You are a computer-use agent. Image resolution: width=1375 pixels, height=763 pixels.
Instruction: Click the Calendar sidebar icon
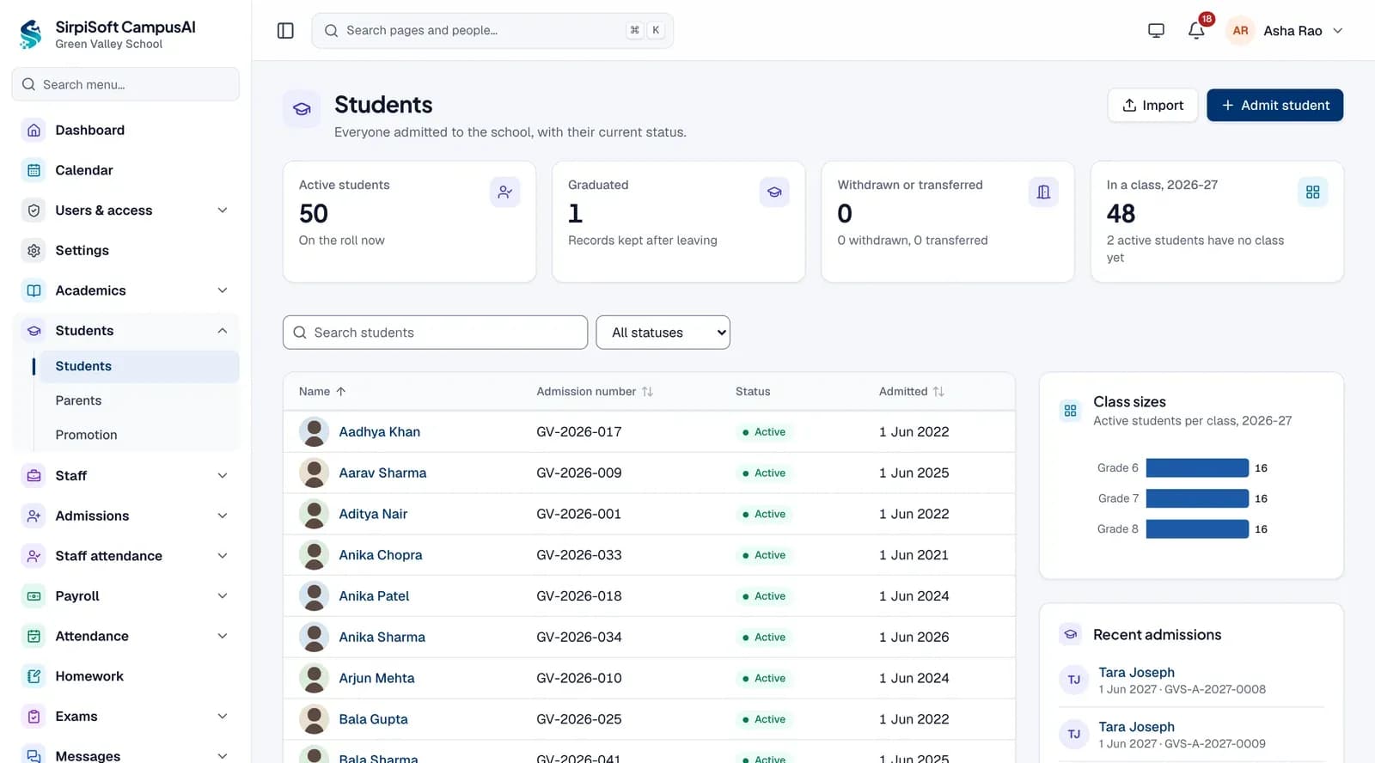[x=34, y=170]
